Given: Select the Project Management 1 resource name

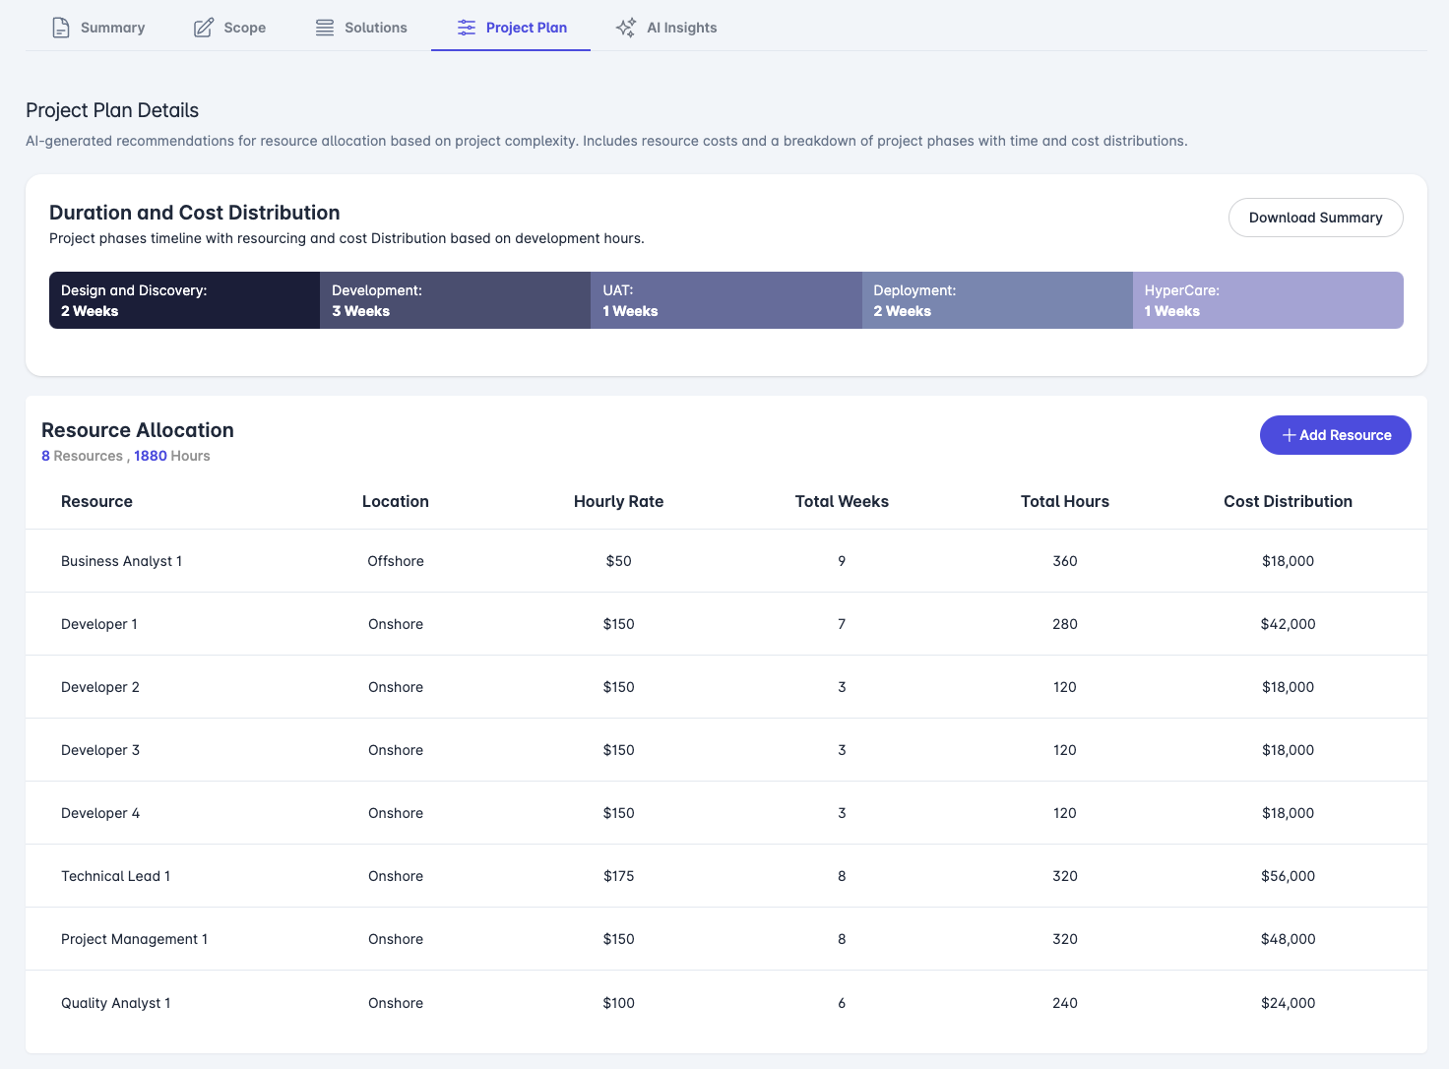Looking at the screenshot, I should pyautogui.click(x=134, y=939).
